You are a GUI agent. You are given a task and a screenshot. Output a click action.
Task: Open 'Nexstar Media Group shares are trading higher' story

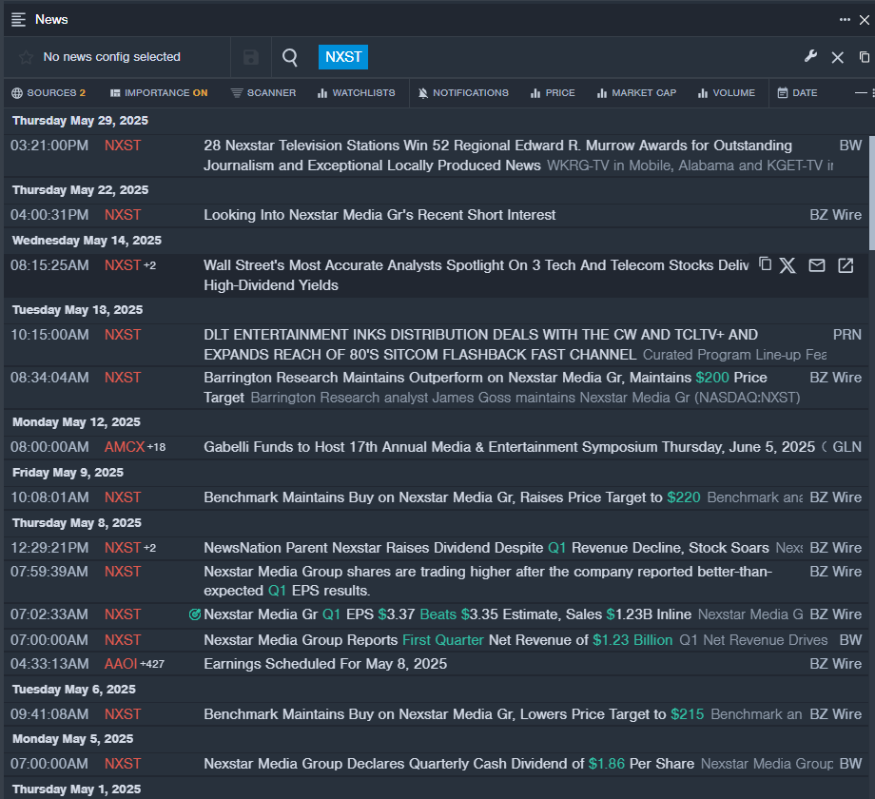[488, 581]
